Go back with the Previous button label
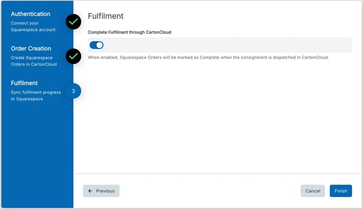Viewport: 363px width, 209px height. click(105, 191)
